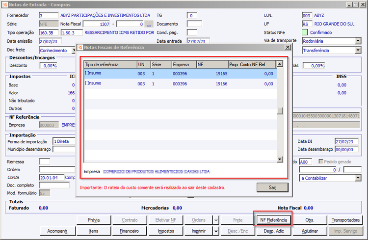Open the Via de transporte dropdown

tap(358, 41)
